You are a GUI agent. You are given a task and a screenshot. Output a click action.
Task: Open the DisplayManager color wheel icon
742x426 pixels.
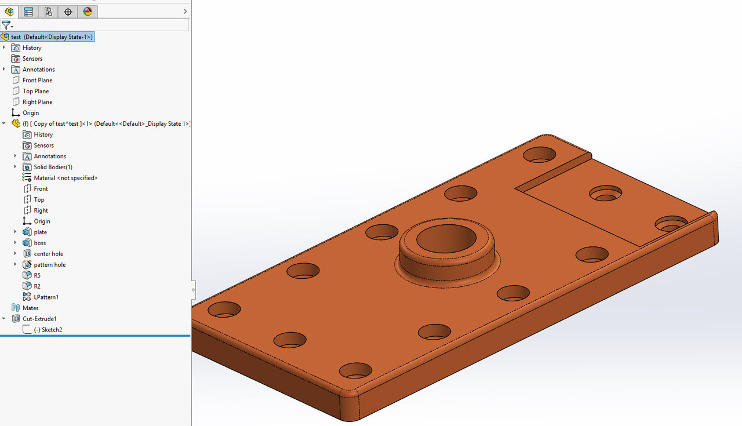click(88, 11)
